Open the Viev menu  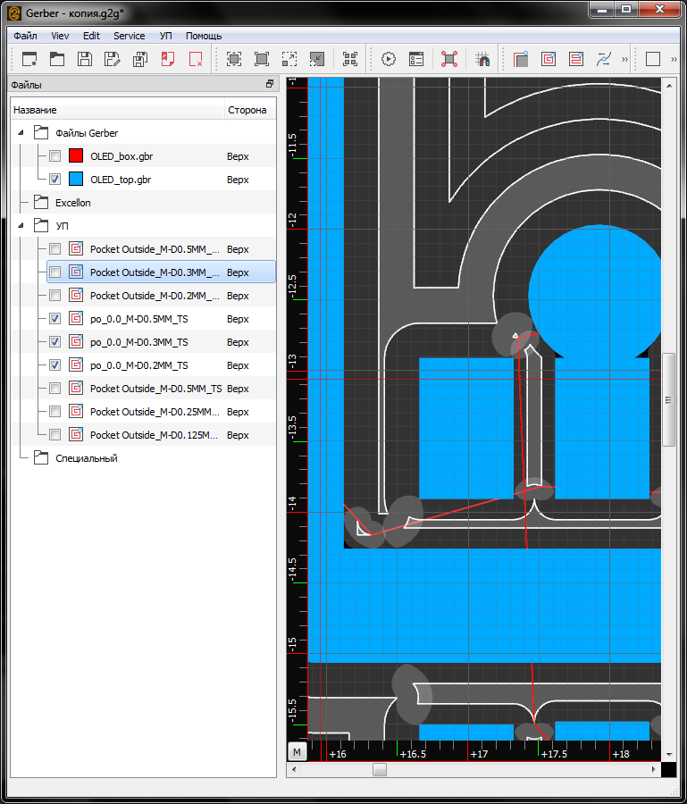(60, 36)
